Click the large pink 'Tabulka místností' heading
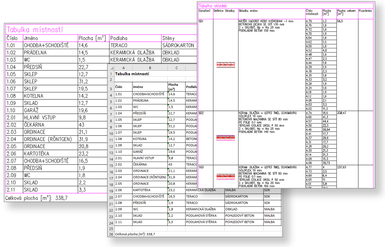The height and width of the screenshot is (247, 385). [35, 30]
